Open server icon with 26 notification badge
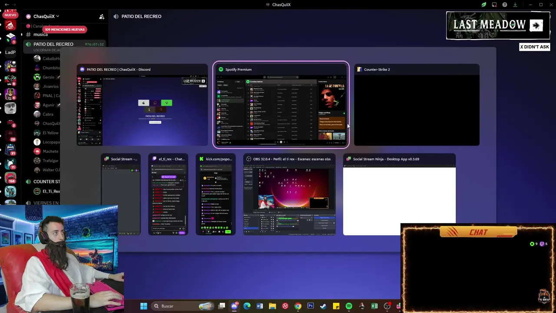 tap(10, 67)
